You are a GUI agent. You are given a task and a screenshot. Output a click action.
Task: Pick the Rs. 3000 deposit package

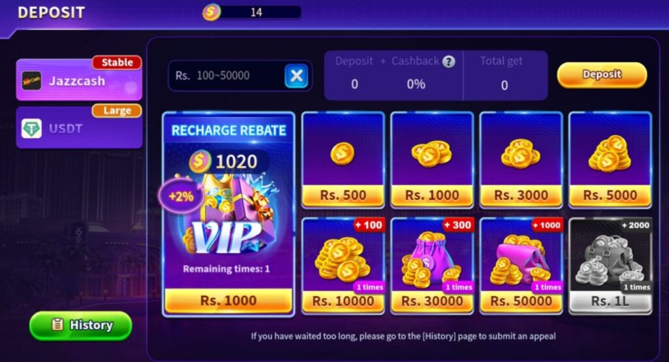pyautogui.click(x=521, y=160)
